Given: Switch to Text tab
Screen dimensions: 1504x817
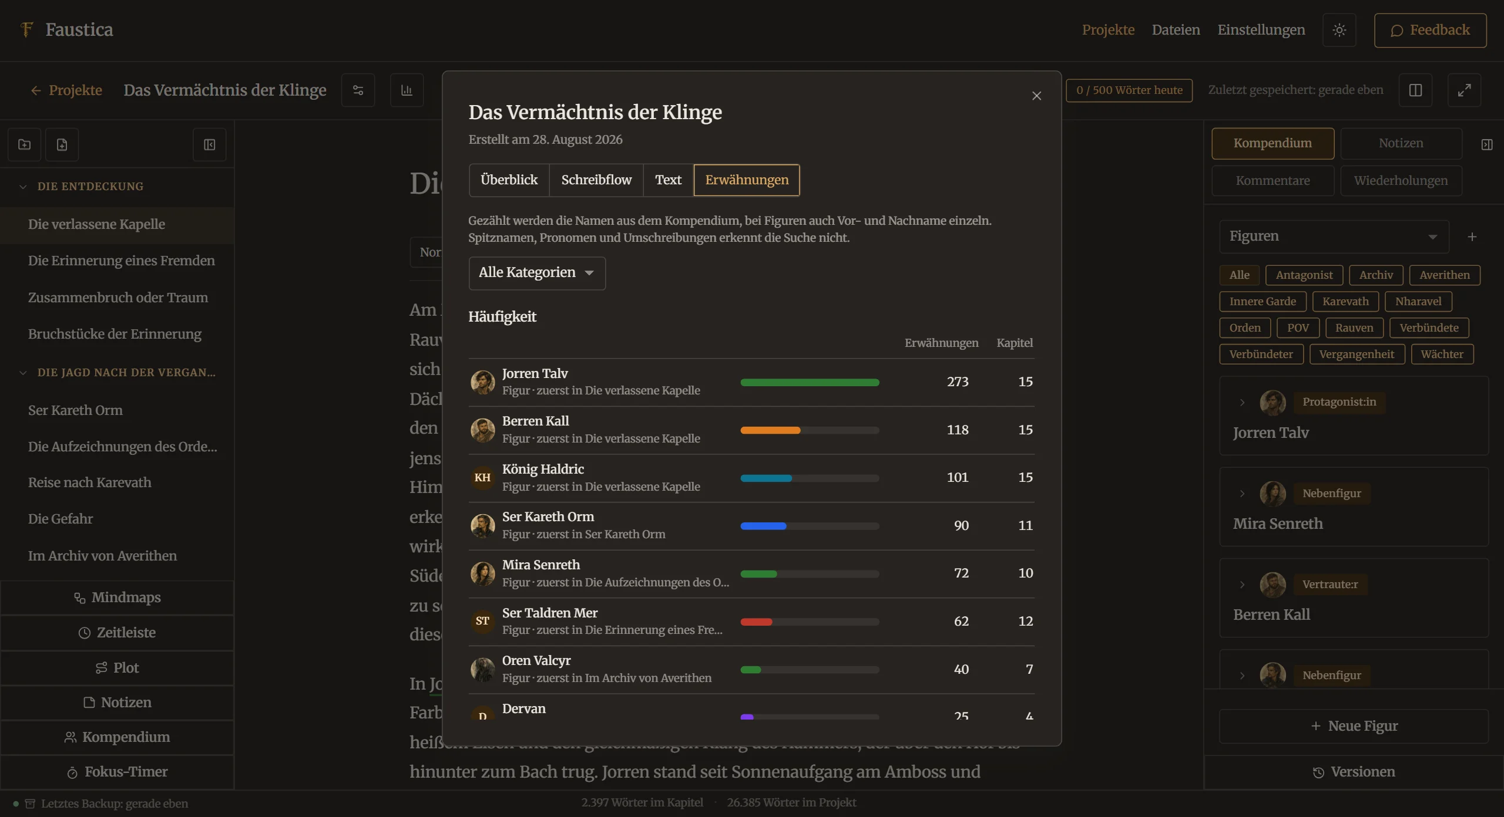Looking at the screenshot, I should coord(668,180).
